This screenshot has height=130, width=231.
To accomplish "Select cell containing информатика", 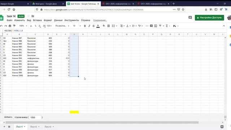I will [35, 58].
